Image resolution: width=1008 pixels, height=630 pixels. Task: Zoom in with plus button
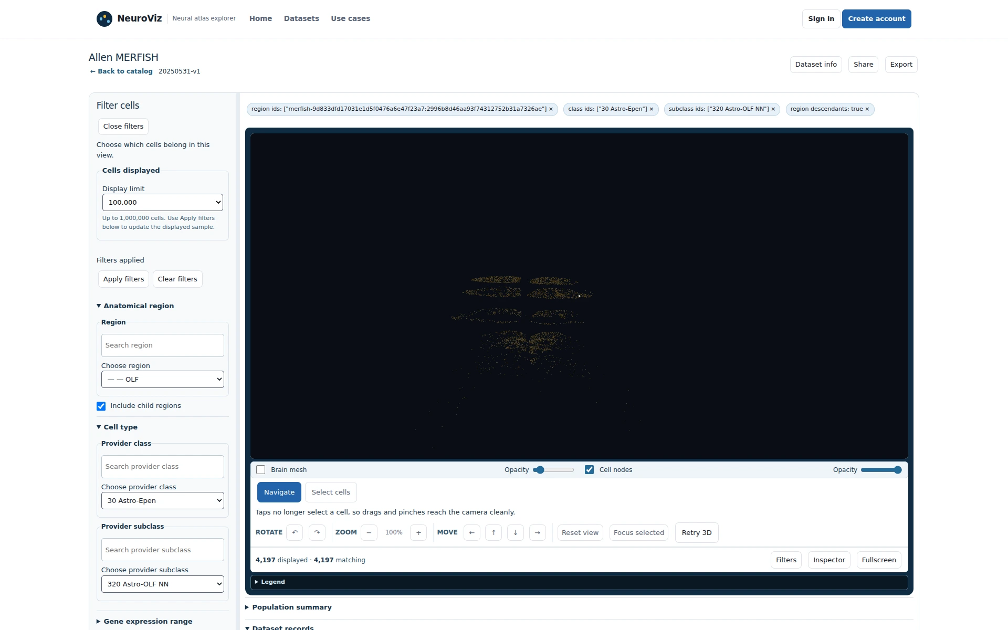(x=418, y=532)
